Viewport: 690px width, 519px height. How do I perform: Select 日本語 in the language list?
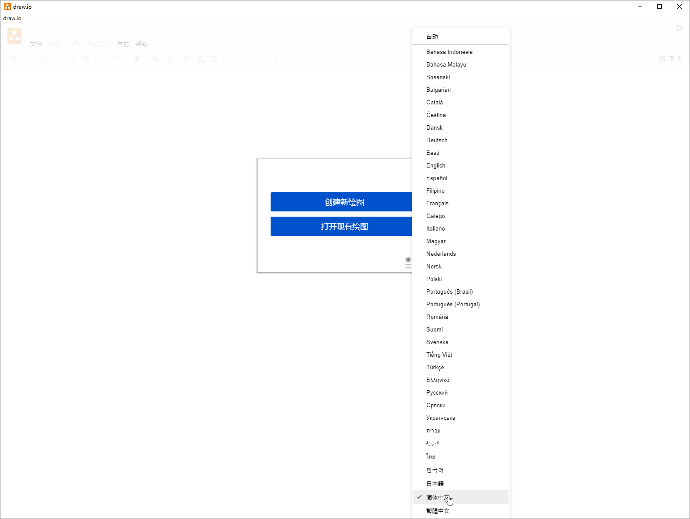[435, 484]
